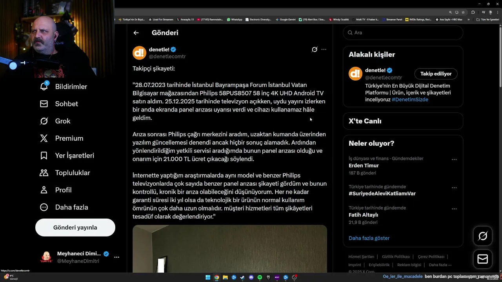This screenshot has width=502, height=282.
Task: Open Yer İşaretleri bookmarks
Action: 67,155
